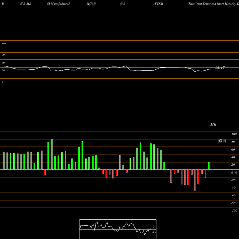Open the mini overview chart at the bottom
Image resolution: width=239 pixels, height=239 pixels.
click(118, 229)
